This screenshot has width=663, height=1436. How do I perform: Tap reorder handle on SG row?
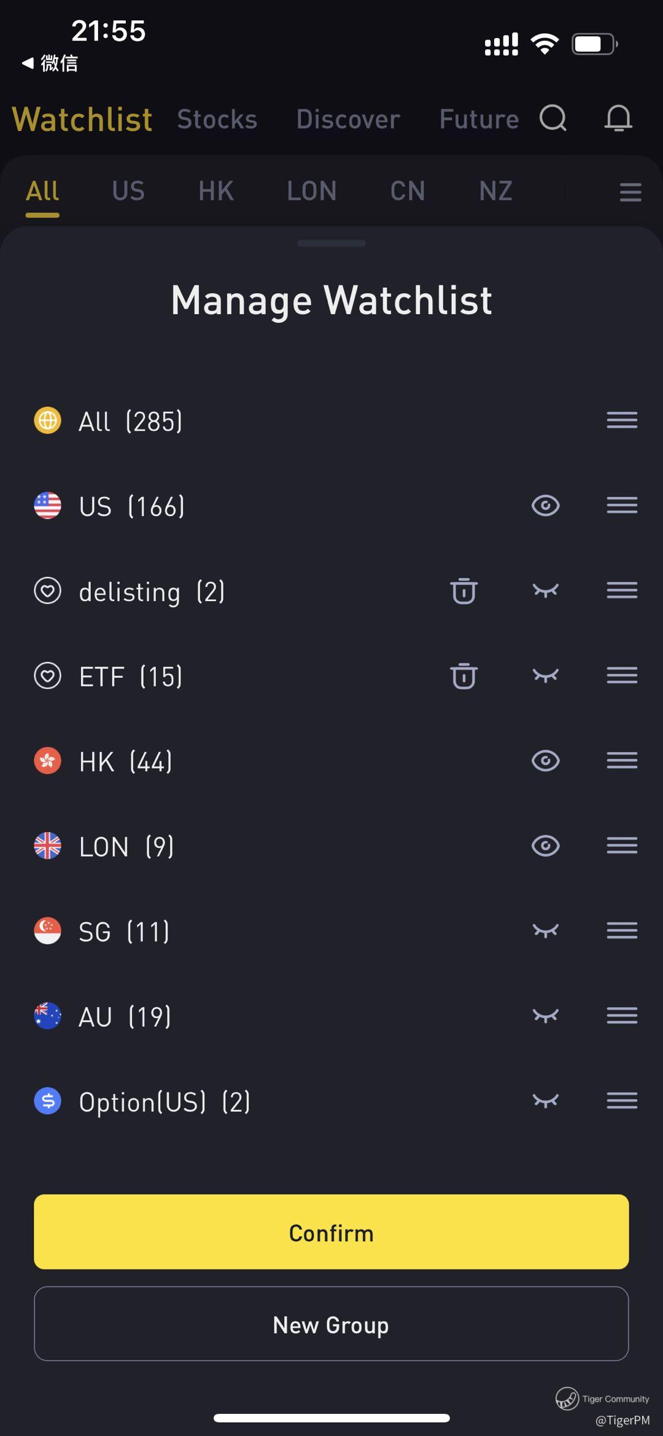click(x=622, y=930)
